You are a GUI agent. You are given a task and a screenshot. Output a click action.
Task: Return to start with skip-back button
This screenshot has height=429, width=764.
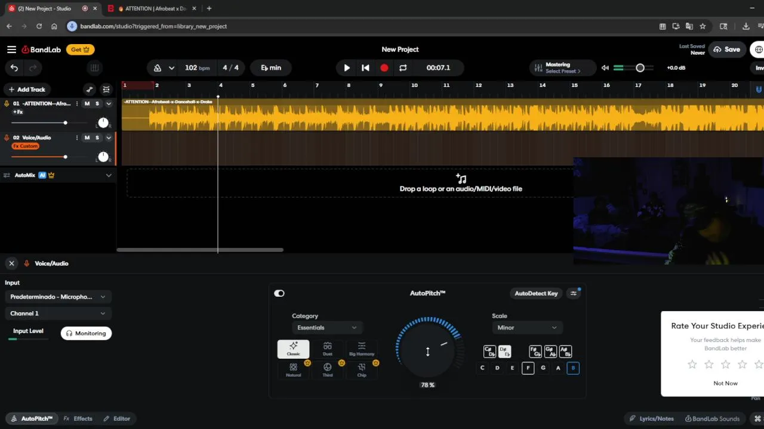click(x=365, y=68)
